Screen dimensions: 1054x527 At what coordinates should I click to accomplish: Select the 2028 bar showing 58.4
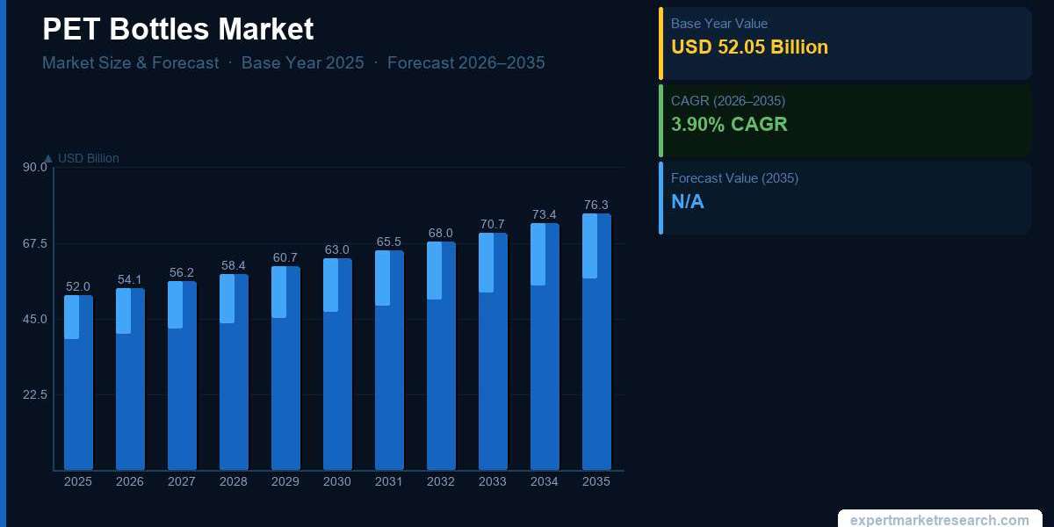234,372
